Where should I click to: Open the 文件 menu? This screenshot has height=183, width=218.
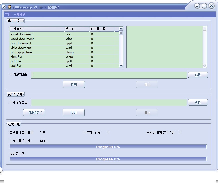(x=8, y=14)
